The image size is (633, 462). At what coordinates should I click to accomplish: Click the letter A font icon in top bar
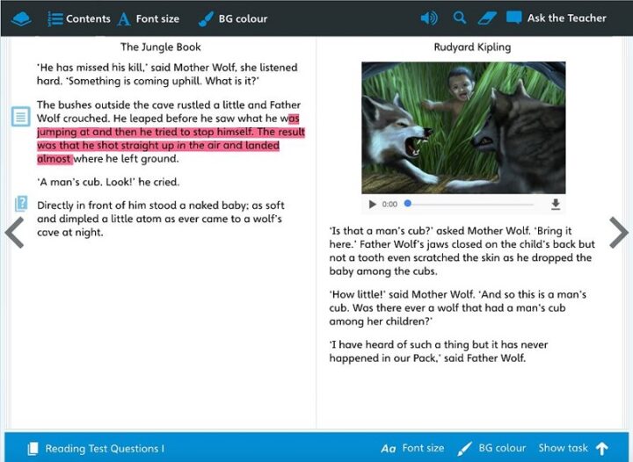pyautogui.click(x=124, y=19)
